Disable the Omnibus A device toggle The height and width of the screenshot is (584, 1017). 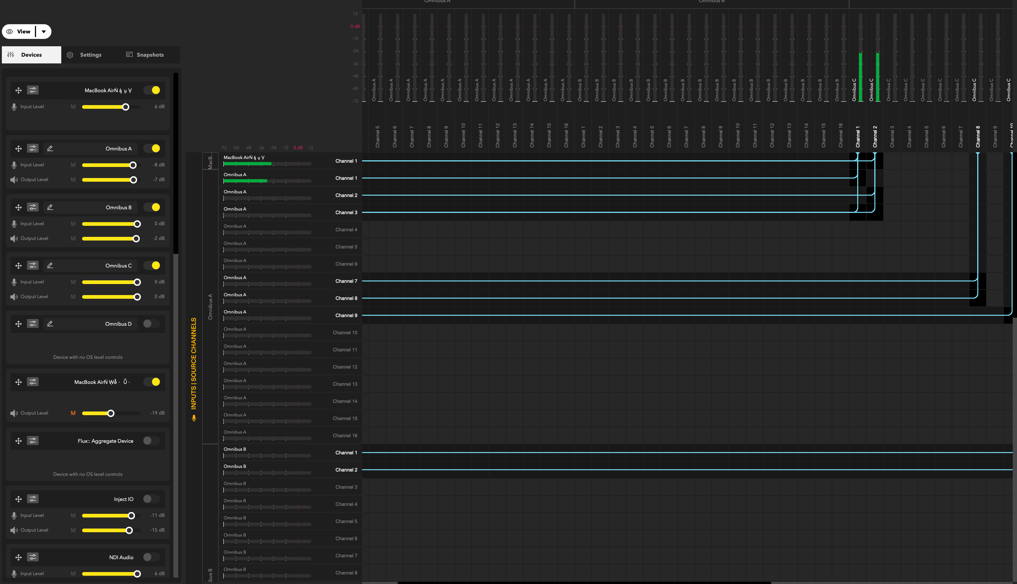coord(152,149)
